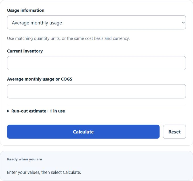Click the results panel below the form

tap(96, 166)
